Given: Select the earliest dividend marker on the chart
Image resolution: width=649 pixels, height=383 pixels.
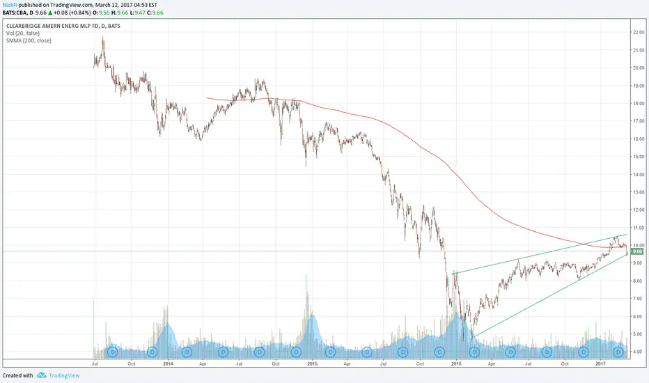Looking at the screenshot, I should [x=113, y=352].
